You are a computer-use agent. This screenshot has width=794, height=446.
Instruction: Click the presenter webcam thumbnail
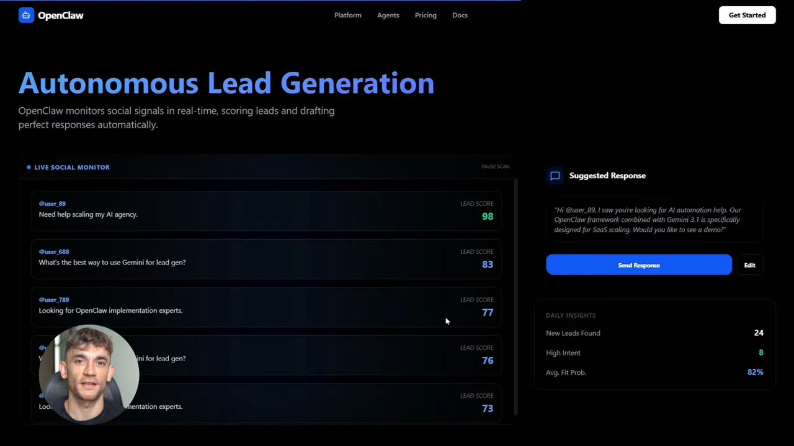(x=89, y=374)
